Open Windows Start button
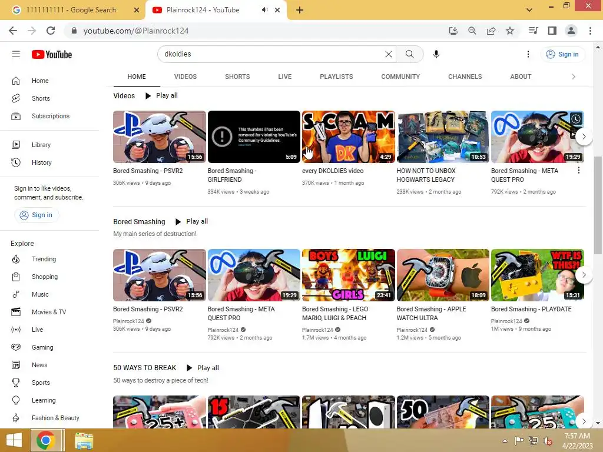The width and height of the screenshot is (603, 452). (x=15, y=440)
